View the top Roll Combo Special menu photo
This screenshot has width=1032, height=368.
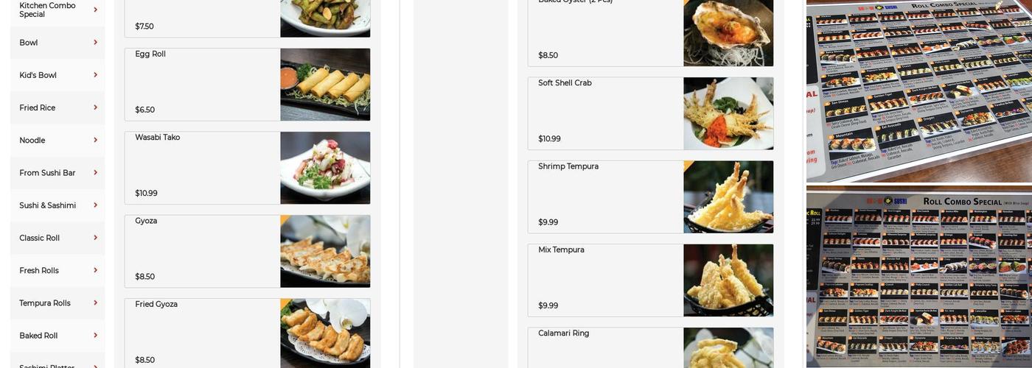click(919, 91)
